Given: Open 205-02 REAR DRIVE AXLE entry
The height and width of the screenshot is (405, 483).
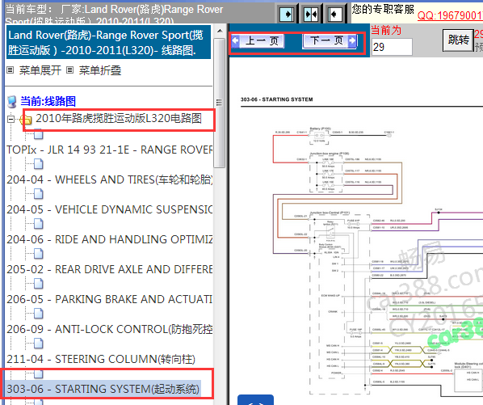Looking at the screenshot, I should [x=110, y=269].
